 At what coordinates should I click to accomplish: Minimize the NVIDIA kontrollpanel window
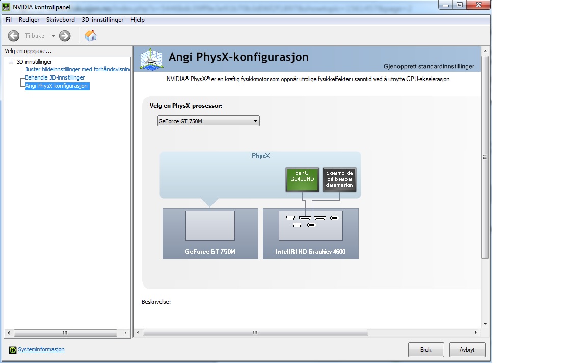tap(445, 5)
